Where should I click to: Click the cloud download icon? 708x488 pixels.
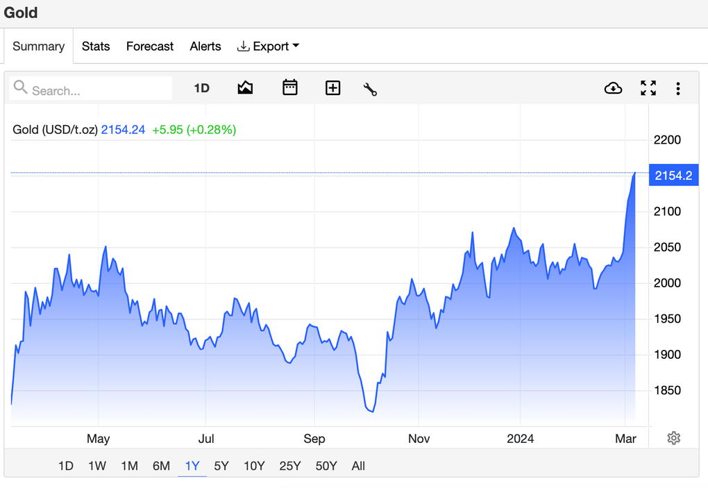613,88
